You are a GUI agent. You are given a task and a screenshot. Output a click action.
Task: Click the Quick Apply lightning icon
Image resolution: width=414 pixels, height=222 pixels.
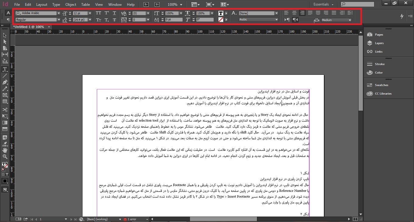(402, 16)
